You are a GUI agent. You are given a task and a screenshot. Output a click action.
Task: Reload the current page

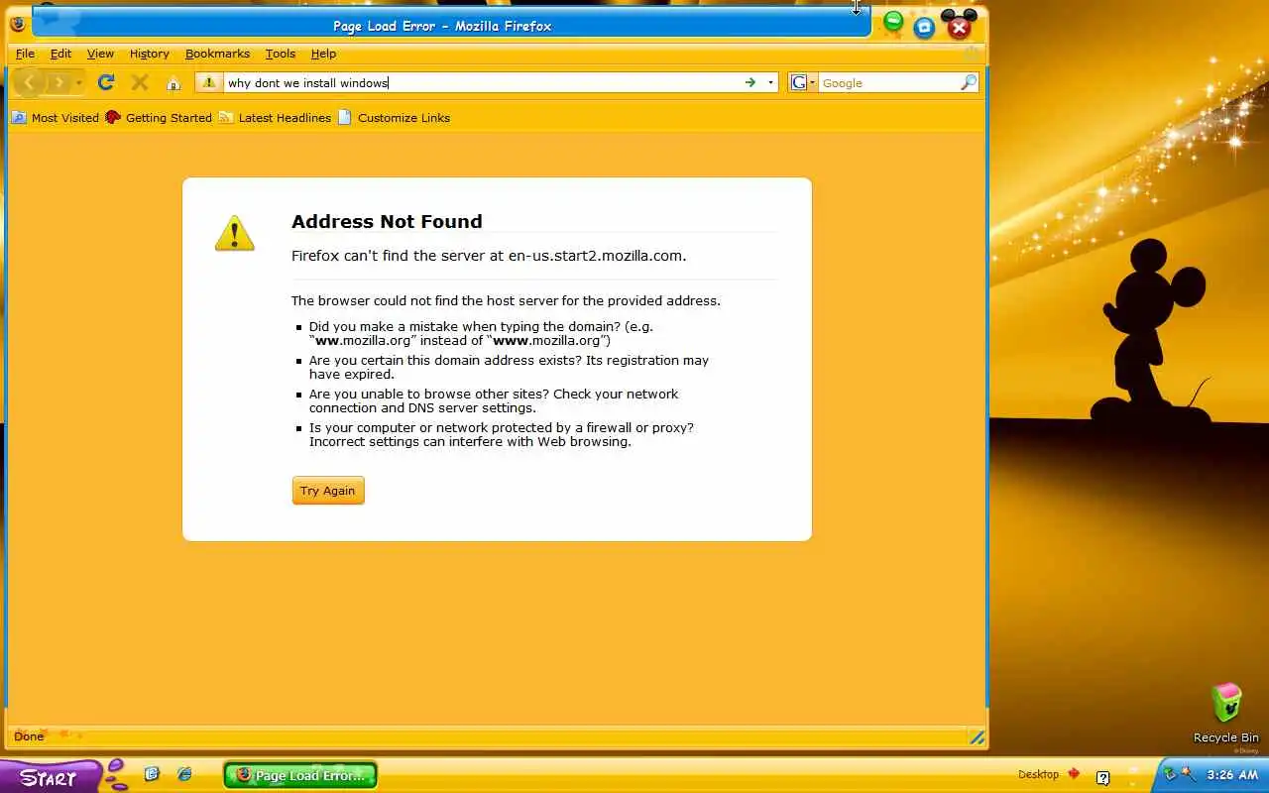click(x=106, y=82)
